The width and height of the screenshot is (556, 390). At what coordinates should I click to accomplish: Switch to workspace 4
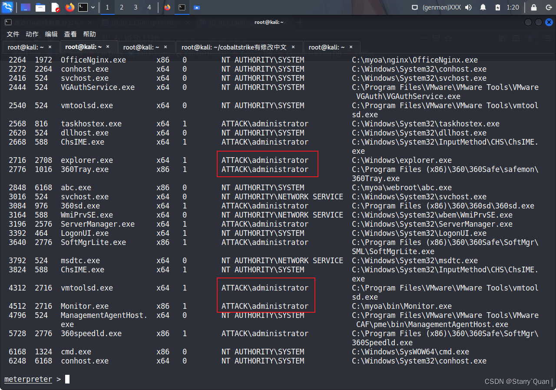149,7
